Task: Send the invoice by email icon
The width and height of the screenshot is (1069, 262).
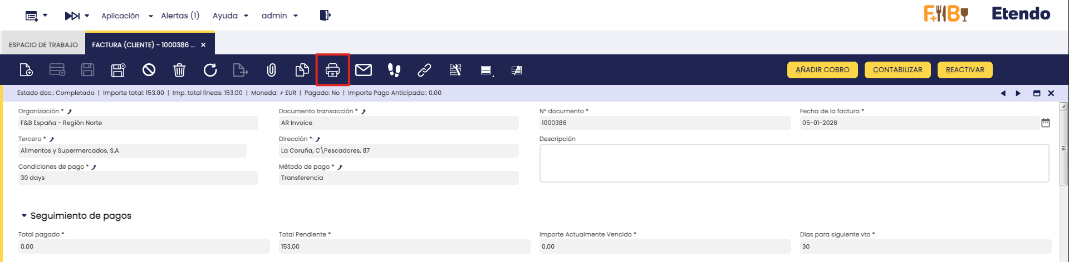Action: coord(364,70)
